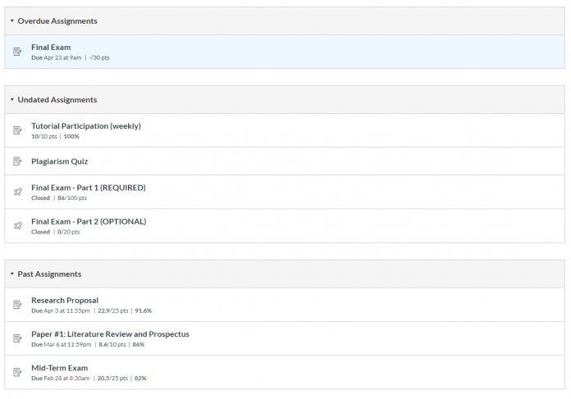Open the Plagiarism Quiz
The height and width of the screenshot is (399, 571).
coord(60,161)
